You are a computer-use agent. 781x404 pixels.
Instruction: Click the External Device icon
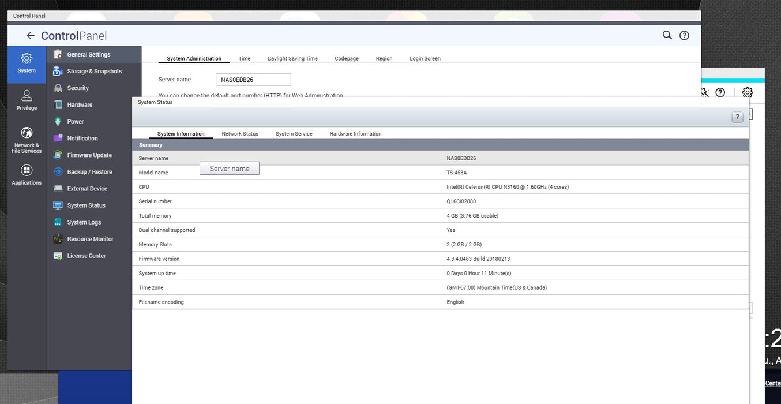pyautogui.click(x=58, y=188)
